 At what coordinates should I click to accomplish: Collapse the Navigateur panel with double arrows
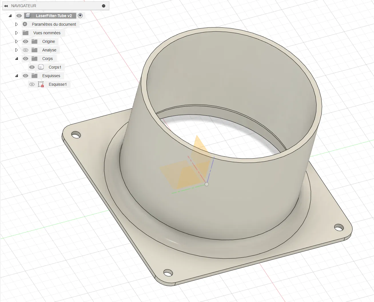click(6, 6)
